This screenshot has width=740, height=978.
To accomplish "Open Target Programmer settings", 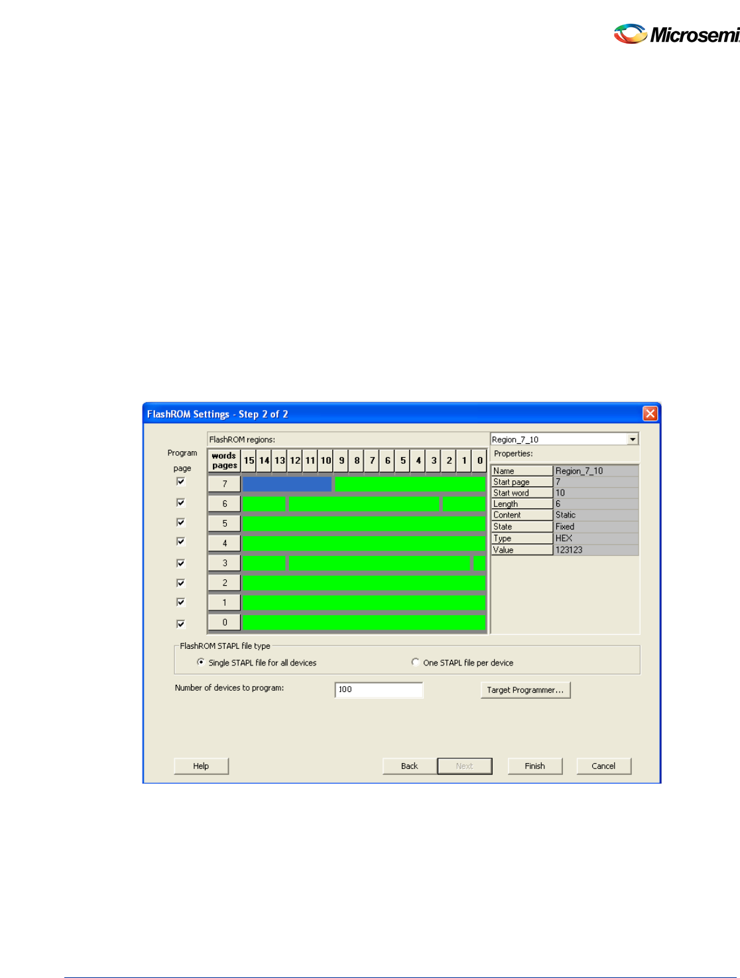I will click(526, 690).
